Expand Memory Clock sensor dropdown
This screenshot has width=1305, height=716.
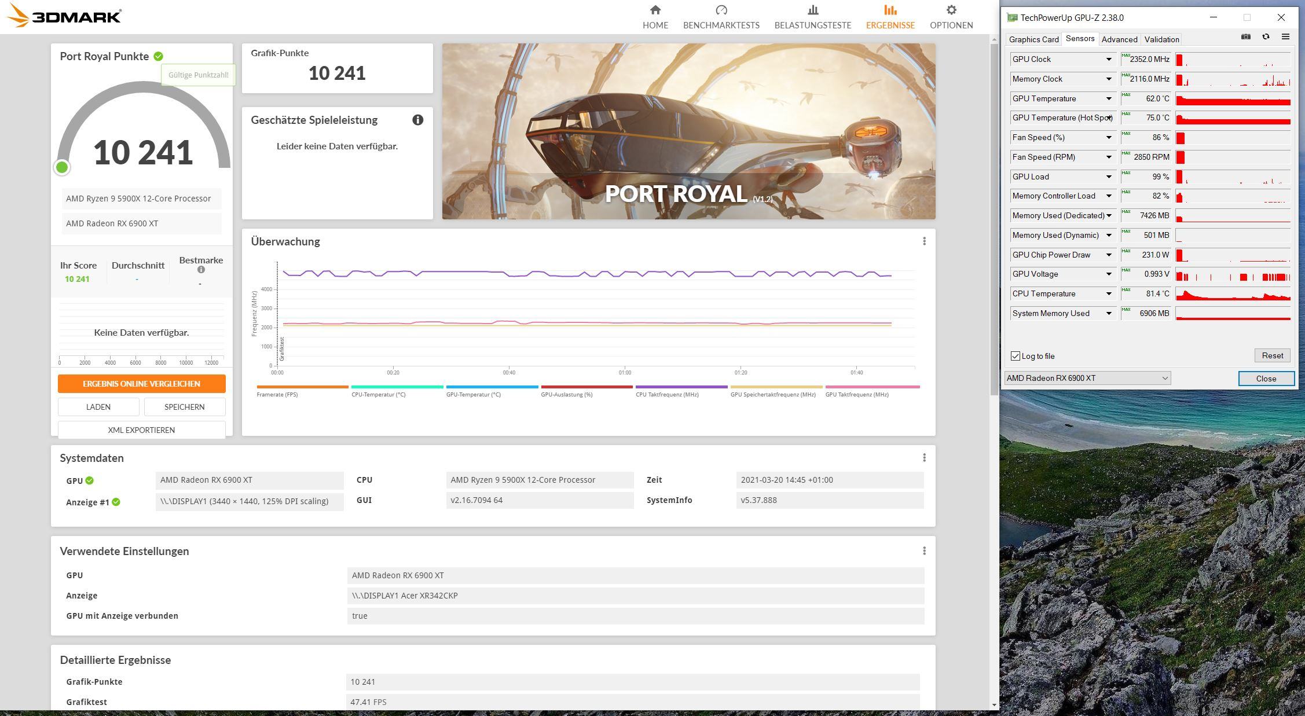[x=1109, y=79]
